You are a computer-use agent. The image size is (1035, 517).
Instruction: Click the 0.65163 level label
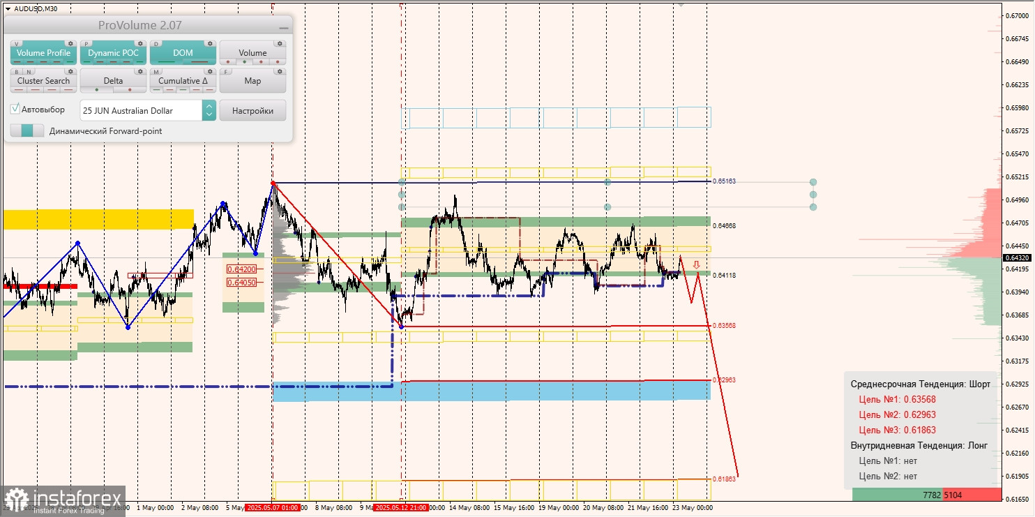click(x=725, y=181)
